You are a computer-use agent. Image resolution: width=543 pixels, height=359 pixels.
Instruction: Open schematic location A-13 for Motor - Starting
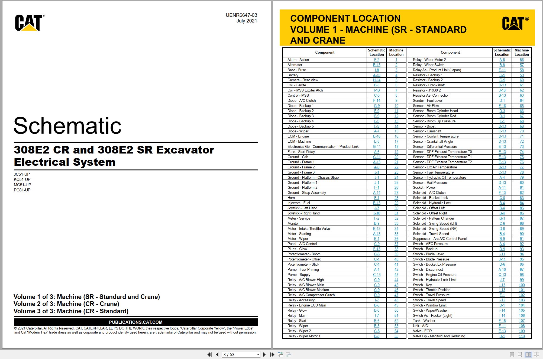point(377,234)
